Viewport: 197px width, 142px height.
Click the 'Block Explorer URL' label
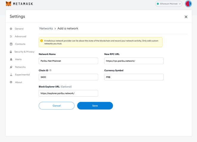click(x=49, y=87)
